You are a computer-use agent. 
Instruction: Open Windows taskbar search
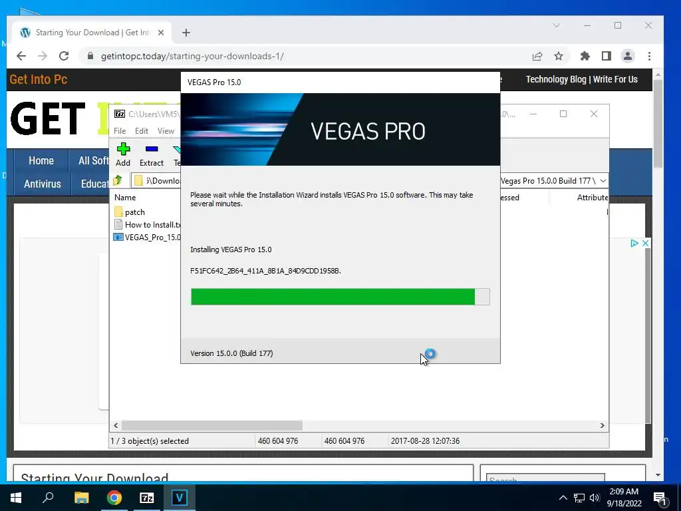48,498
